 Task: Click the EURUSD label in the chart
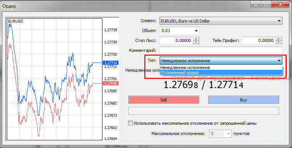[15, 21]
